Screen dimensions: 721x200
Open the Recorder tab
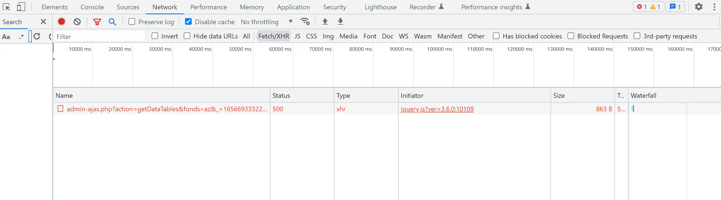(x=427, y=7)
